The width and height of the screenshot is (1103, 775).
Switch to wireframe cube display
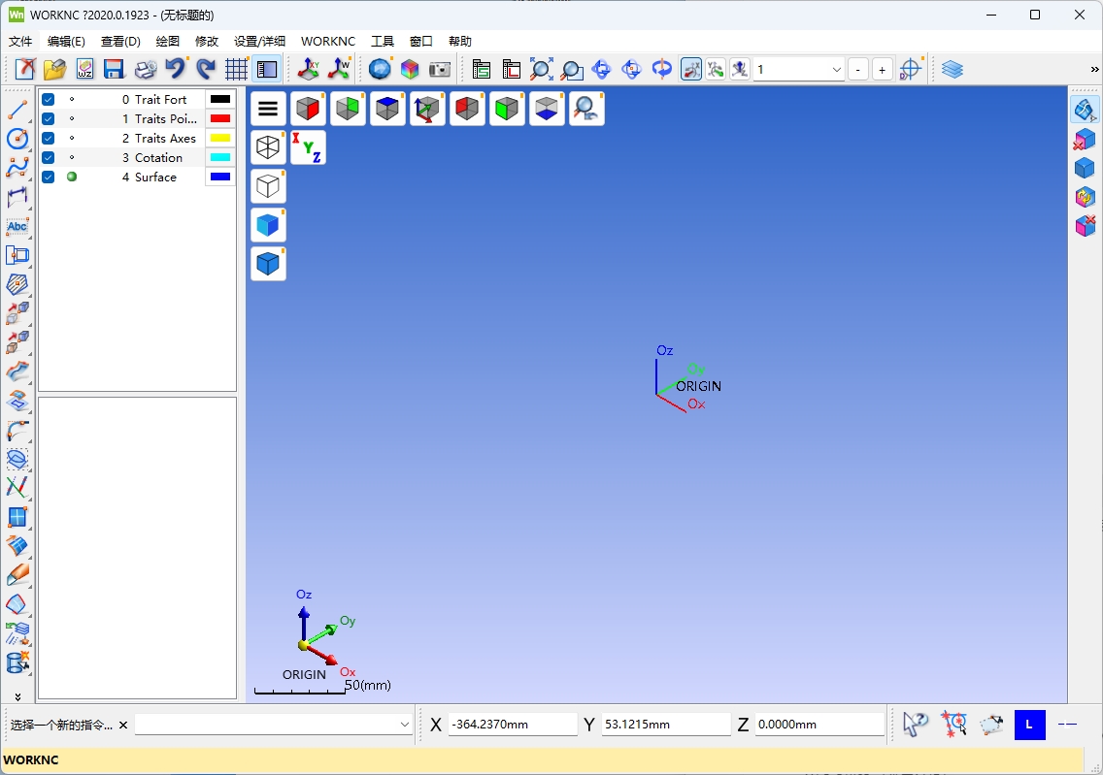(x=268, y=147)
